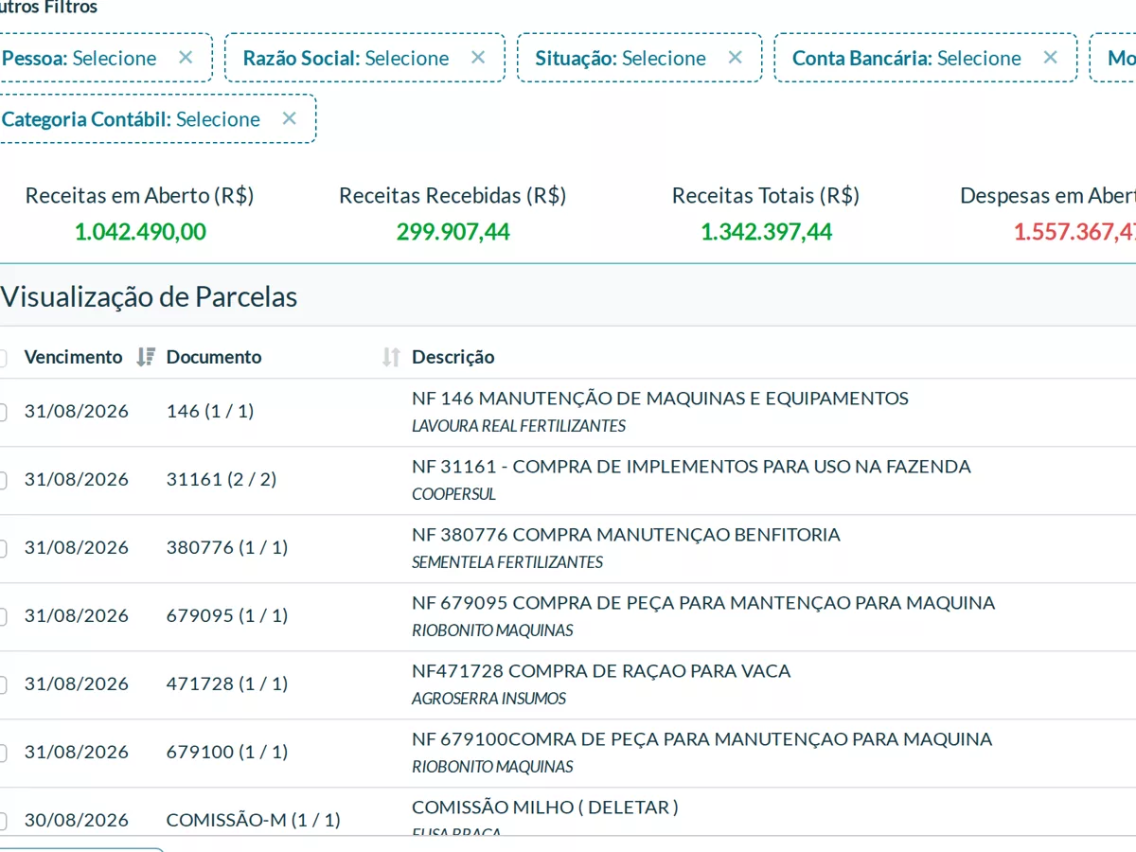Click document cell COMISSÃO-M (1 / 1)
This screenshot has height=852, width=1136.
coord(254,820)
